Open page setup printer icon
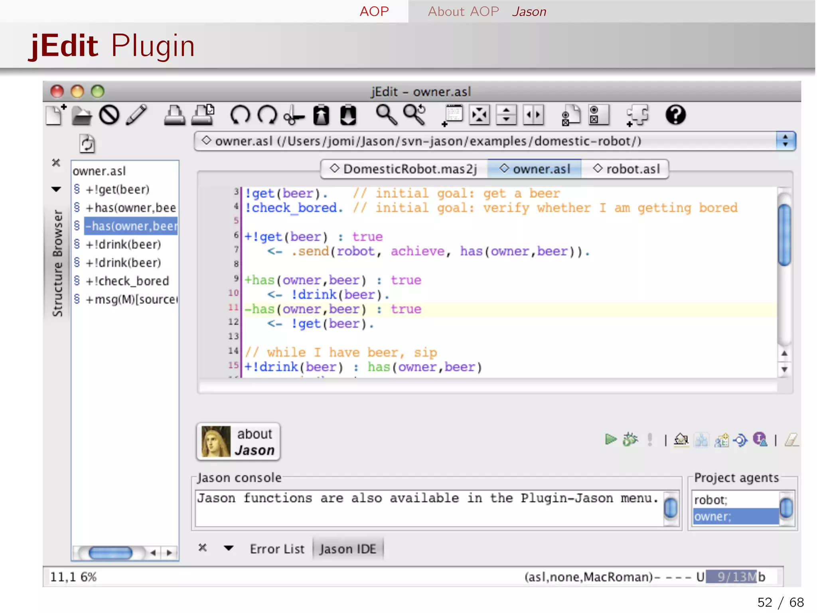This screenshot has height=613, width=817. point(203,115)
